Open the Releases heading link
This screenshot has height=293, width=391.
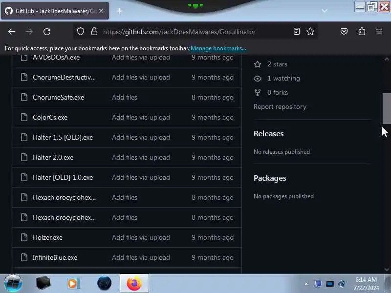click(x=268, y=134)
